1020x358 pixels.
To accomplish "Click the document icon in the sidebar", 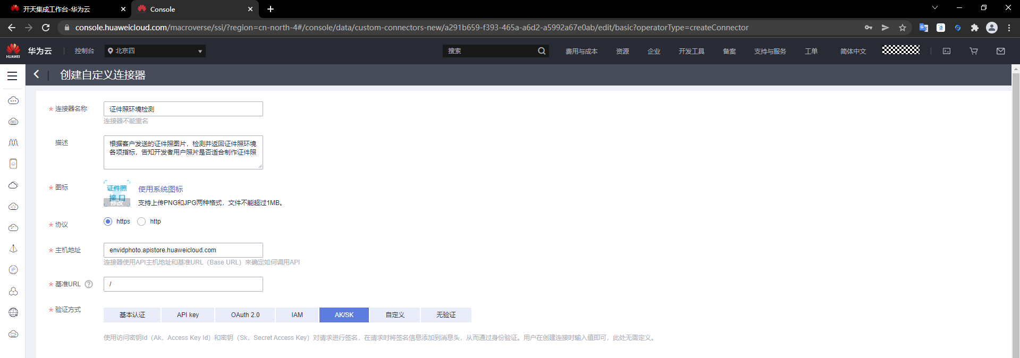I will coord(13,164).
